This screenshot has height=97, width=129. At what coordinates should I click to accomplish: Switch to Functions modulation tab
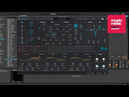(64, 54)
